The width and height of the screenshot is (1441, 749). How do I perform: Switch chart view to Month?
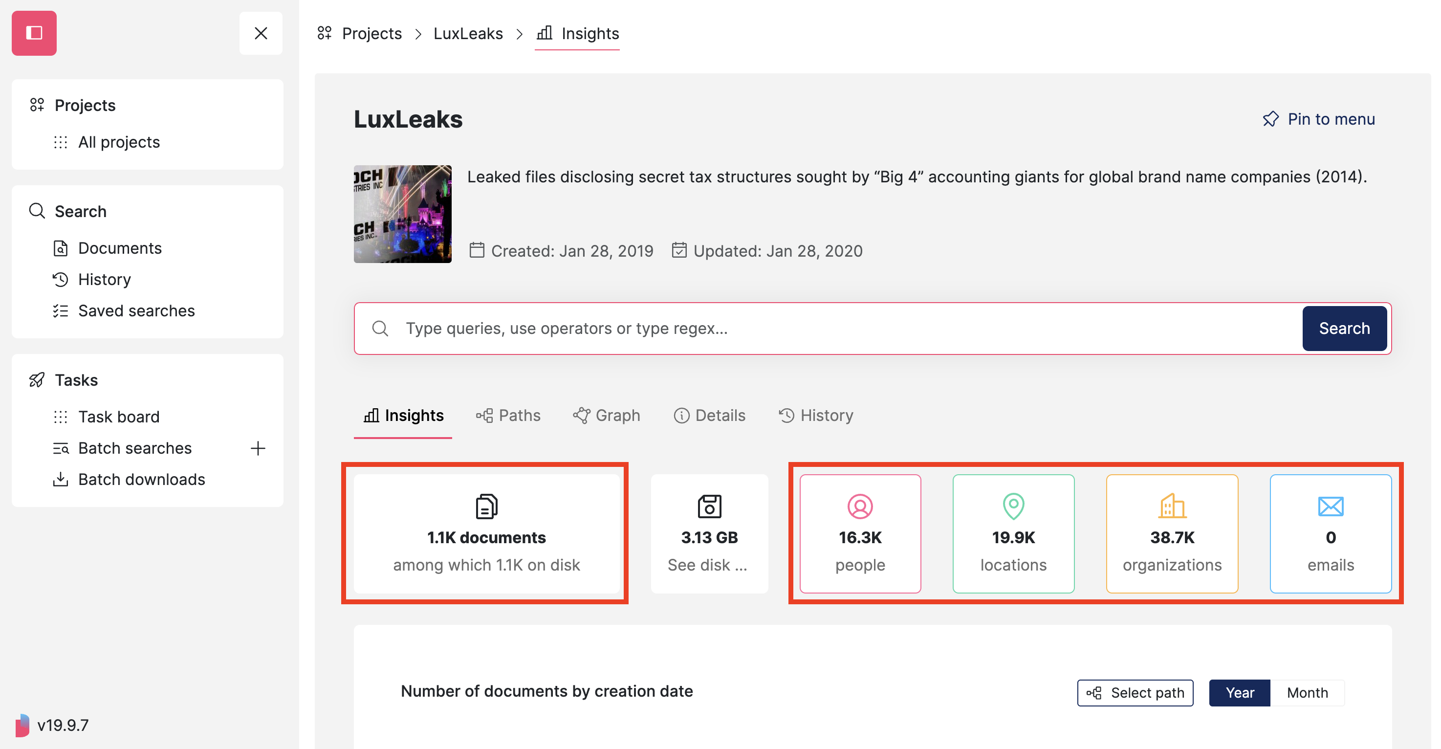[x=1307, y=692]
